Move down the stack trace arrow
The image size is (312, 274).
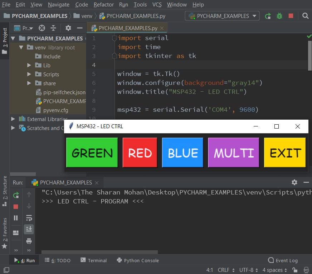29,206
